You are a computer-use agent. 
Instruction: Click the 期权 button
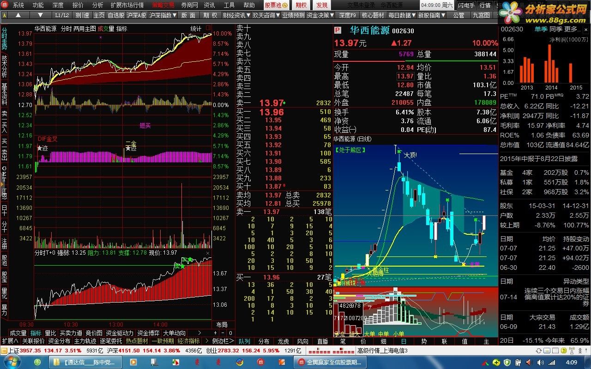[301, 5]
